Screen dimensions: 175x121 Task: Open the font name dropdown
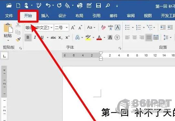click(51, 27)
